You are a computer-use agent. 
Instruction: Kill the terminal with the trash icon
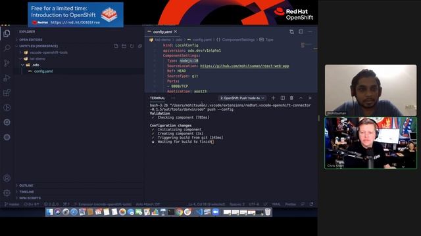291,98
